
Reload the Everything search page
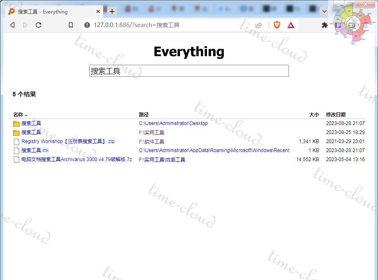tap(38, 25)
